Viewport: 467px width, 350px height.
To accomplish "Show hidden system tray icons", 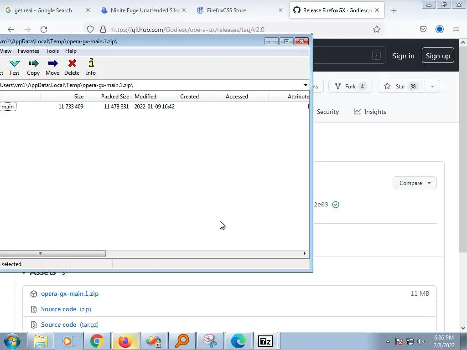I will pos(388,341).
